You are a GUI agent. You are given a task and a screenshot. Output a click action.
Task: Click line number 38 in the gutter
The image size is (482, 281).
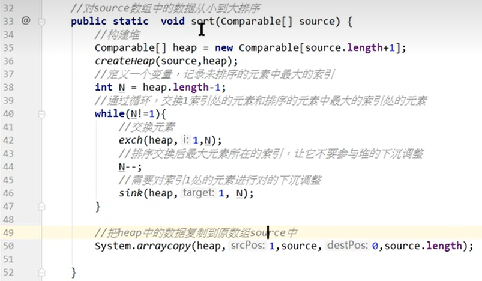pyautogui.click(x=8, y=88)
